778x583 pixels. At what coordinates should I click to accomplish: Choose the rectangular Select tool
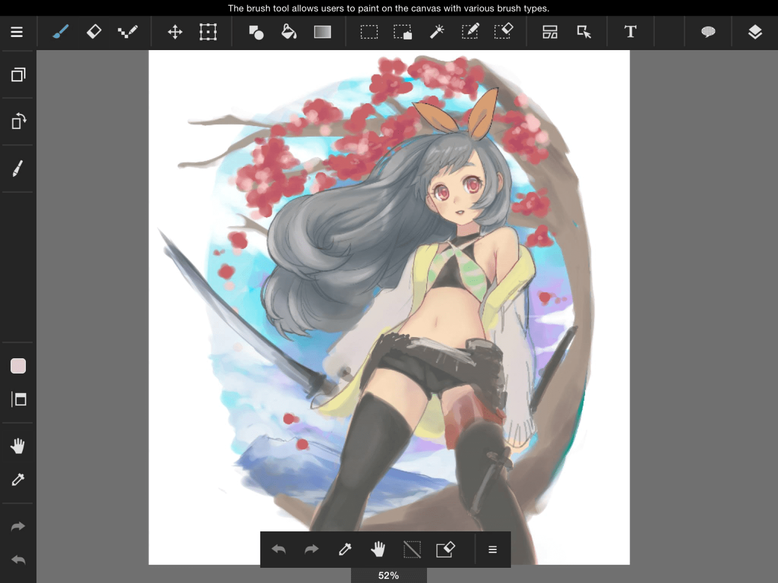click(369, 32)
